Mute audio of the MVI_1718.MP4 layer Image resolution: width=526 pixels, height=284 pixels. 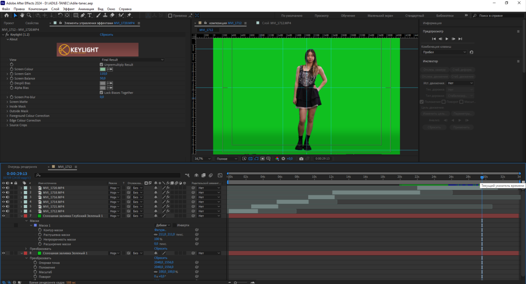(7, 193)
